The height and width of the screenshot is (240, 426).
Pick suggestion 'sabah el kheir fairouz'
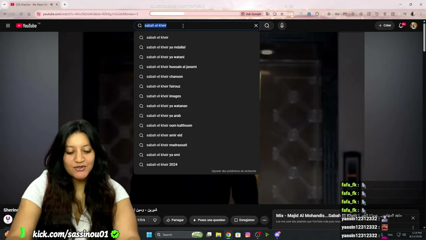tap(197, 86)
